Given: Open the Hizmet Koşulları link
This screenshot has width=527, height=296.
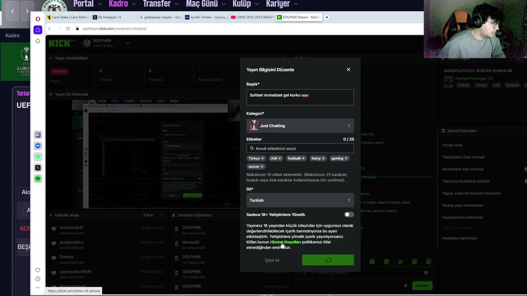Looking at the screenshot, I should pyautogui.click(x=285, y=242).
